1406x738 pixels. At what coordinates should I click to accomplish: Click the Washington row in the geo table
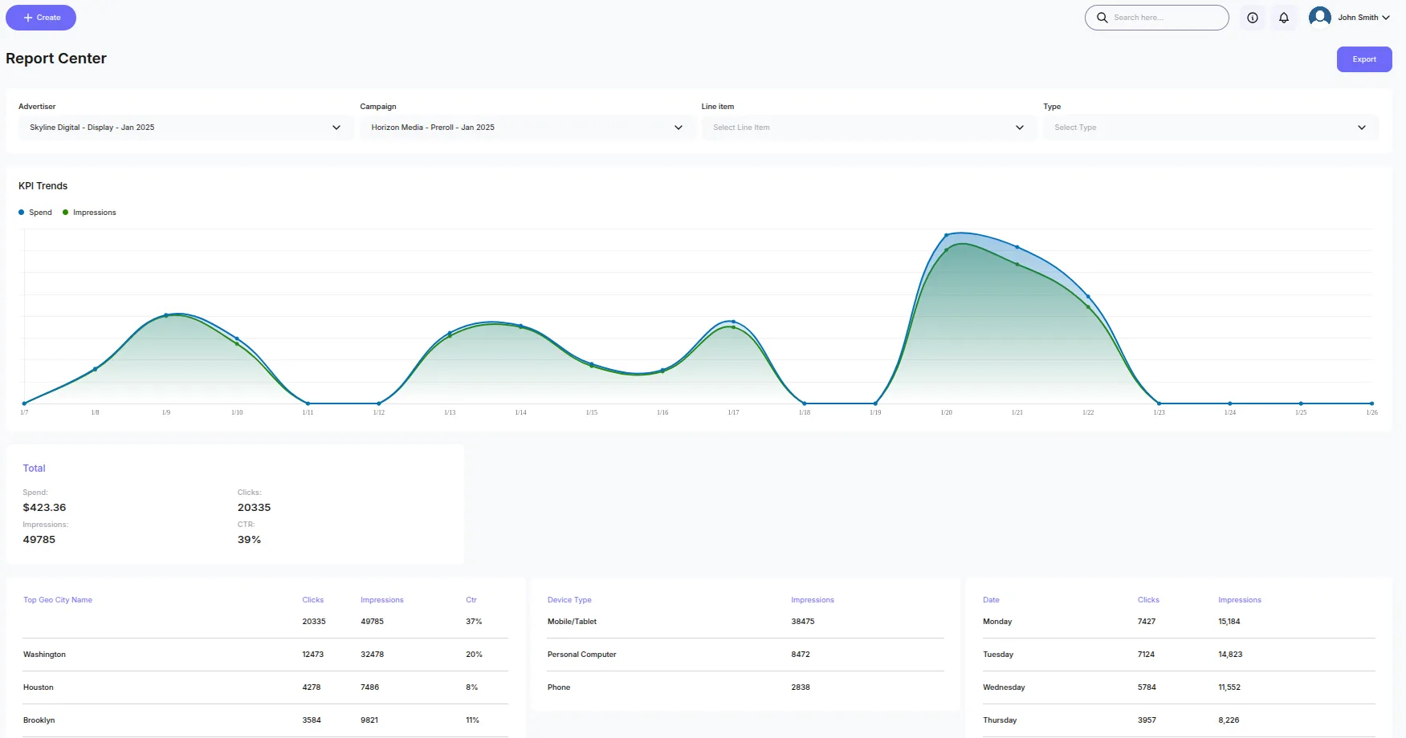point(44,654)
